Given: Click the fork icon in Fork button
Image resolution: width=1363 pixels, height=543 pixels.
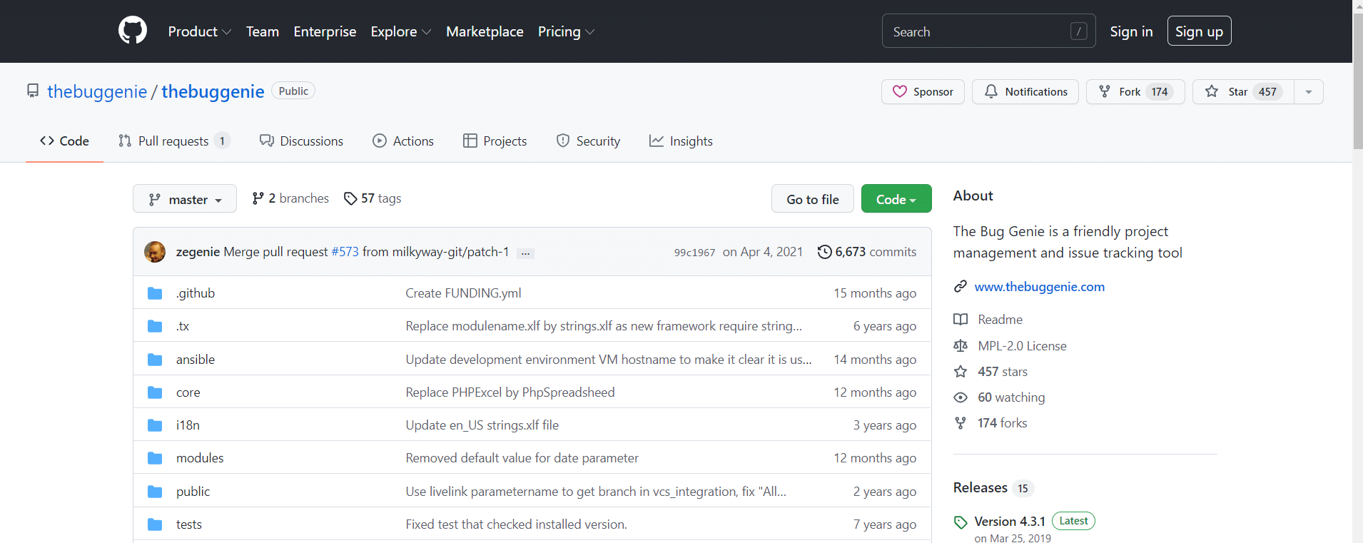Looking at the screenshot, I should [x=1105, y=91].
